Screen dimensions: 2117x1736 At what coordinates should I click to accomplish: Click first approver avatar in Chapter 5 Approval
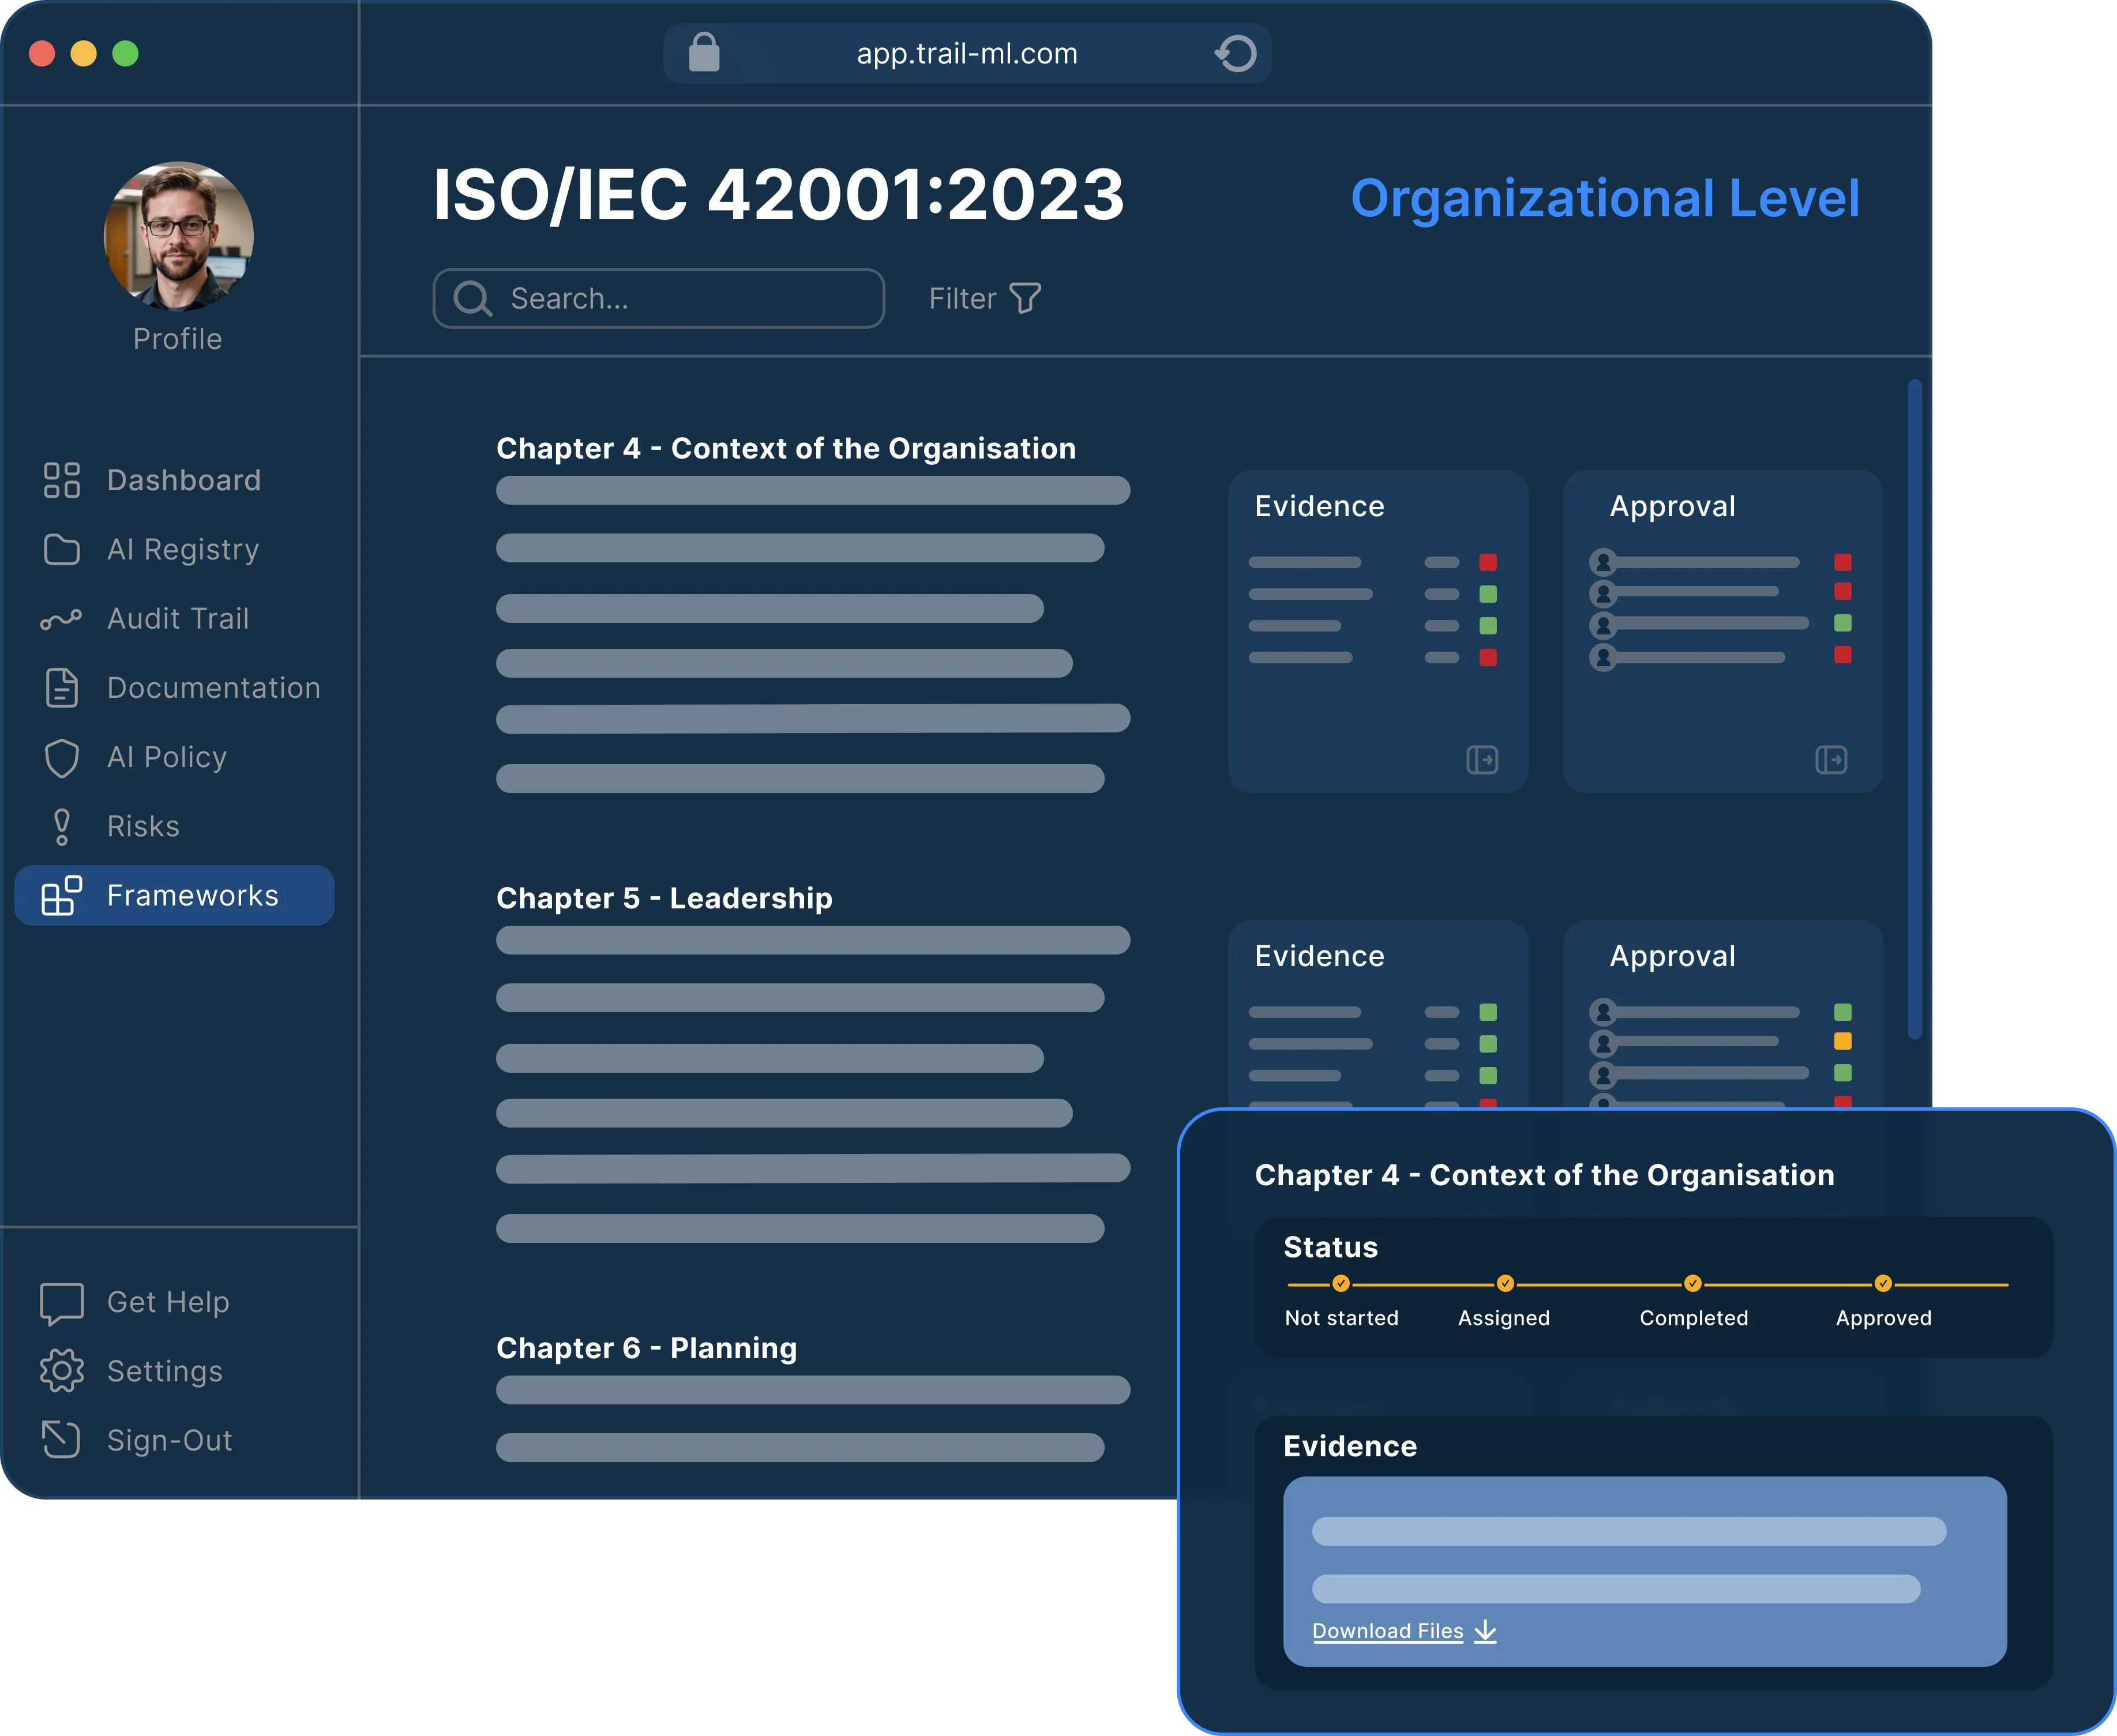[1603, 1012]
